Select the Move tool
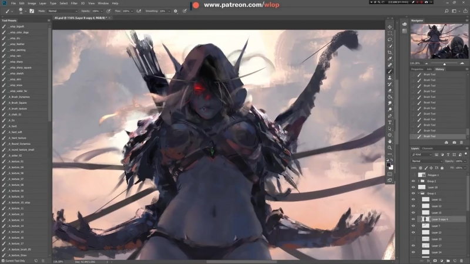 390,27
